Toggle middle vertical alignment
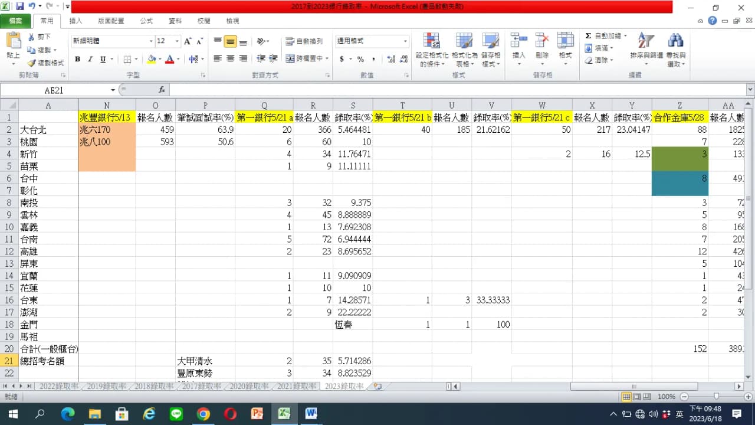The width and height of the screenshot is (755, 425). tap(230, 41)
